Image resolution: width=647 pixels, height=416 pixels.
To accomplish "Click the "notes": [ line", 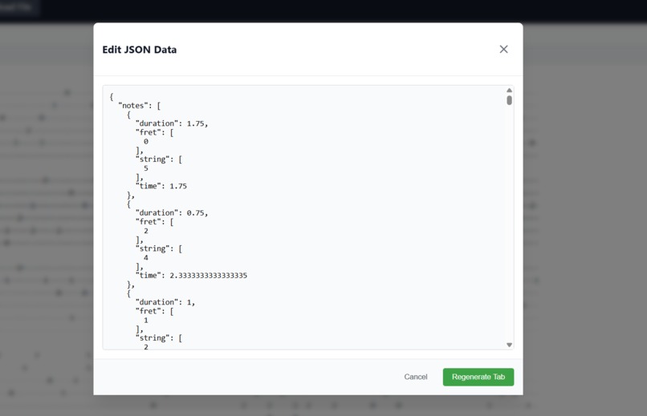I will tap(140, 106).
